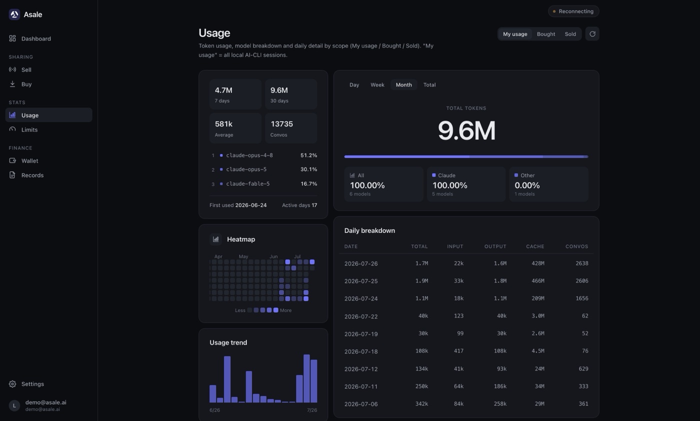This screenshot has height=421, width=700.
Task: Click the Limits gauge icon
Action: click(x=12, y=129)
